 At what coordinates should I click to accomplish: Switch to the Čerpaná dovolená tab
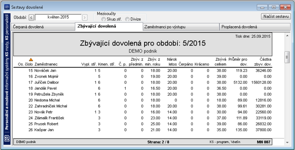tap(43, 27)
